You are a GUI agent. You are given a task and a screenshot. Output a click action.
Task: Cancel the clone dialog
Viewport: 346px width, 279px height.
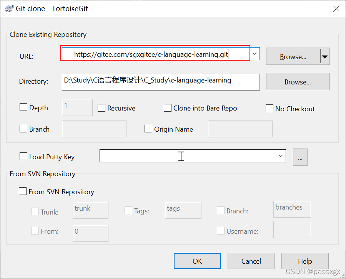pos(251,261)
